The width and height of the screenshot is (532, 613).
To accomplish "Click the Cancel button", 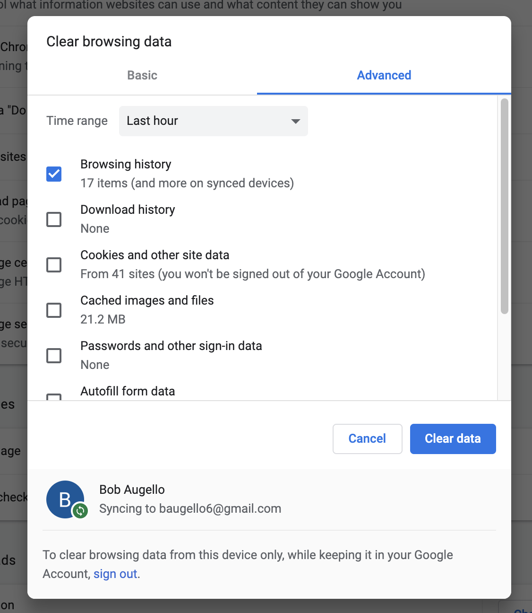I will pyautogui.click(x=368, y=439).
